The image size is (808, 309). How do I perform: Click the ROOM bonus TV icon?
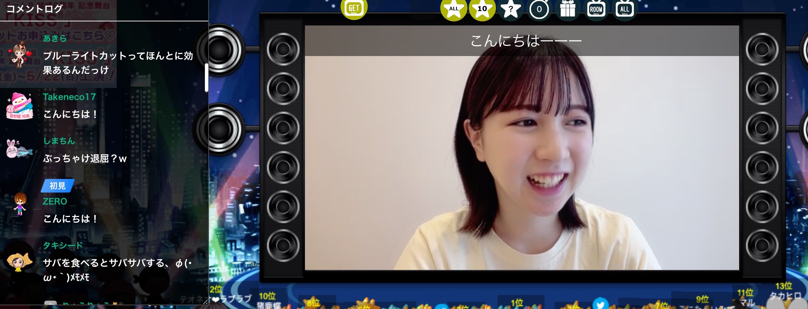[596, 10]
